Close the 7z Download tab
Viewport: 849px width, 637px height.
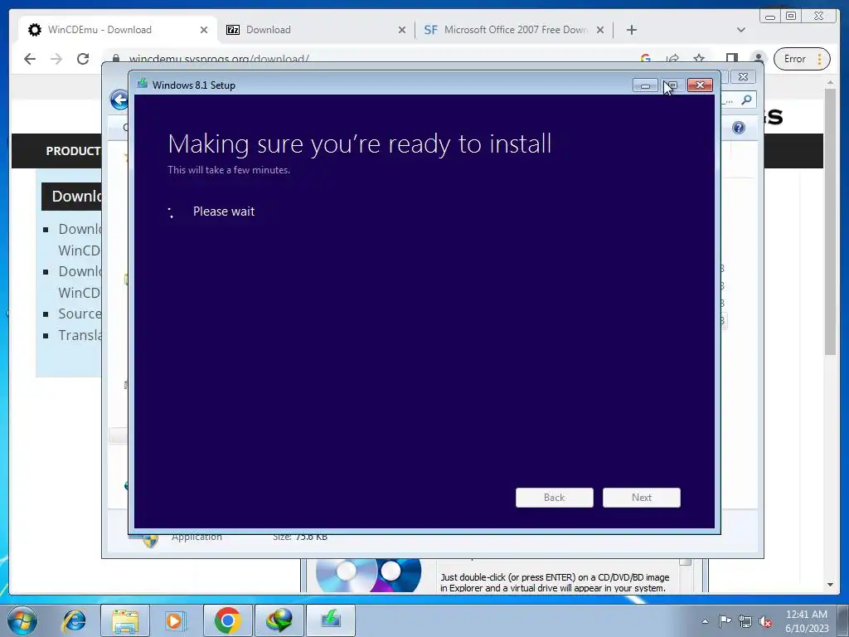pyautogui.click(x=402, y=30)
